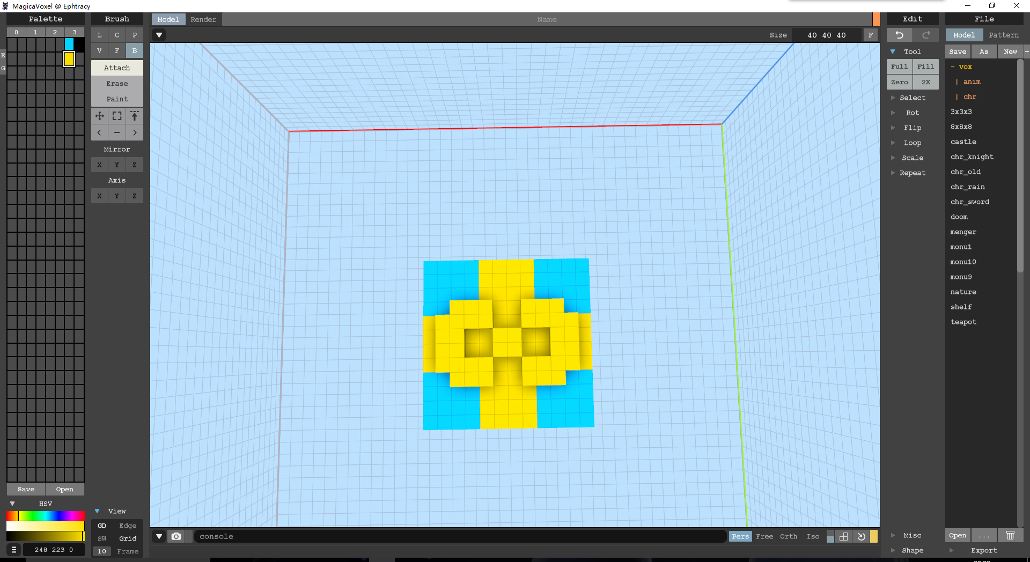
Task: Toggle Mirror X axis
Action: pyautogui.click(x=99, y=165)
